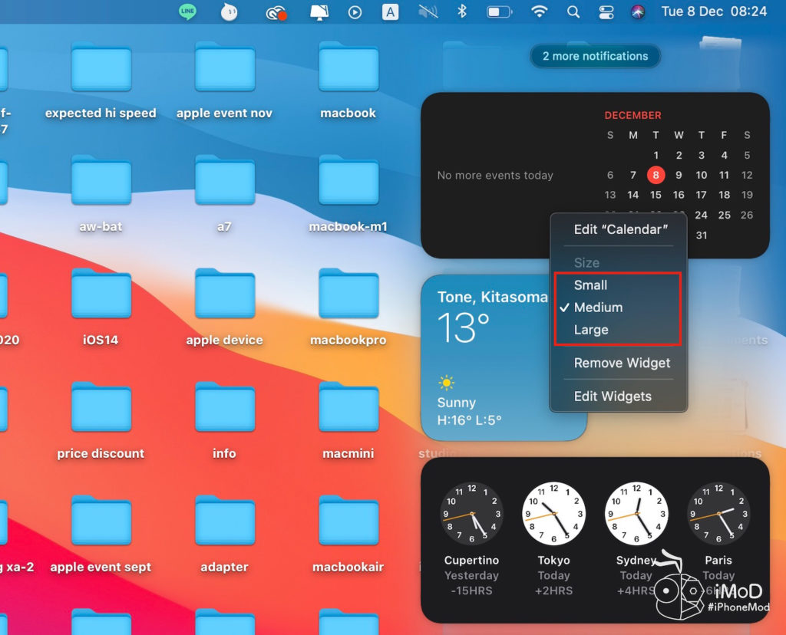The height and width of the screenshot is (635, 786).
Task: Select Remove Widget menu entry
Action: click(622, 363)
